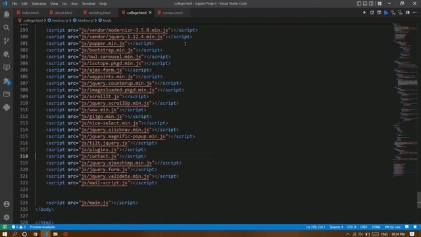
Task: Change indentation via Spaces: 4
Action: [336, 227]
